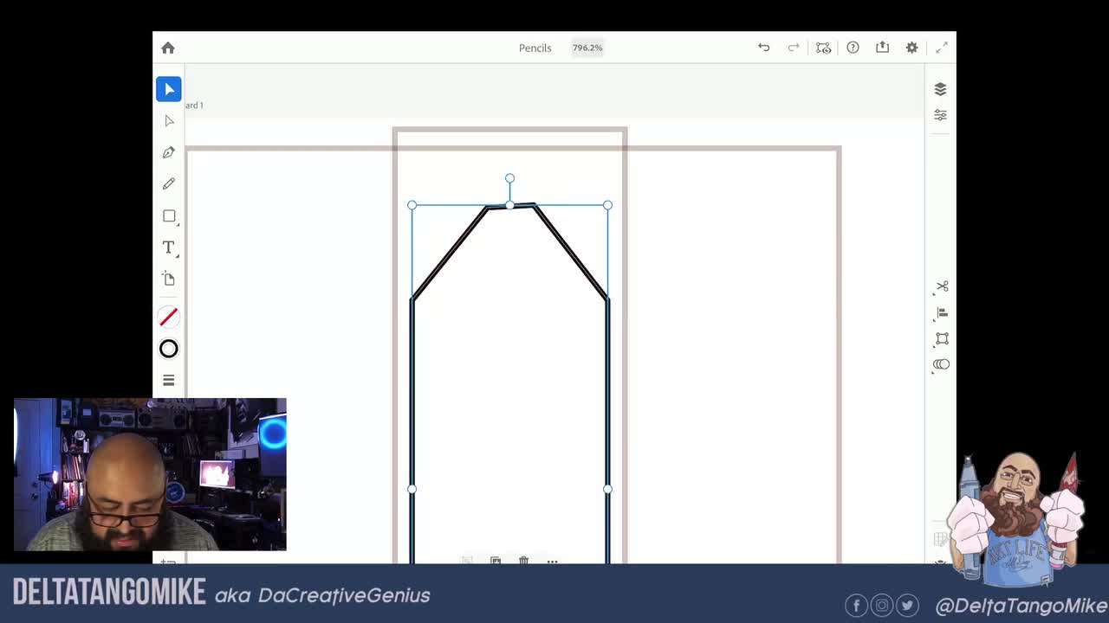1109x623 pixels.
Task: Open the Combine Shapes menu
Action: pyautogui.click(x=941, y=364)
